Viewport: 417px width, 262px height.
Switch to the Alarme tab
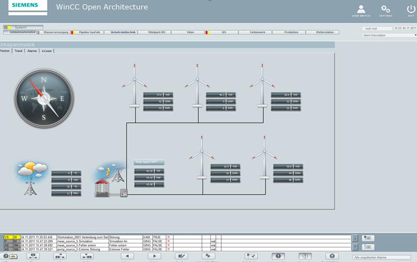[32, 51]
